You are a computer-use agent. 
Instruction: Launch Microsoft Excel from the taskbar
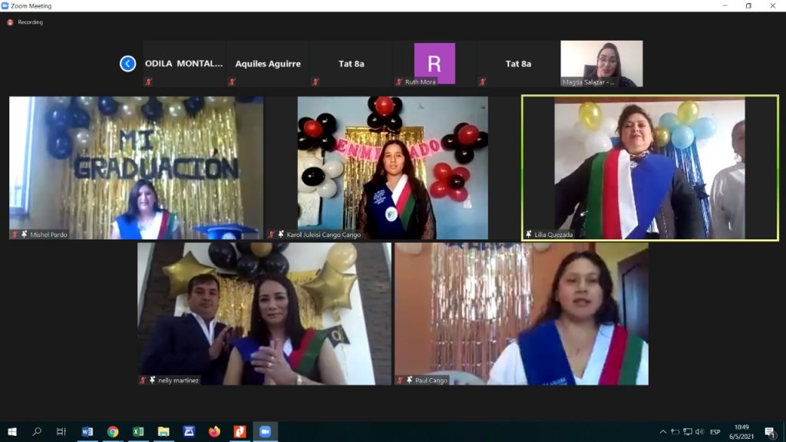(x=137, y=430)
